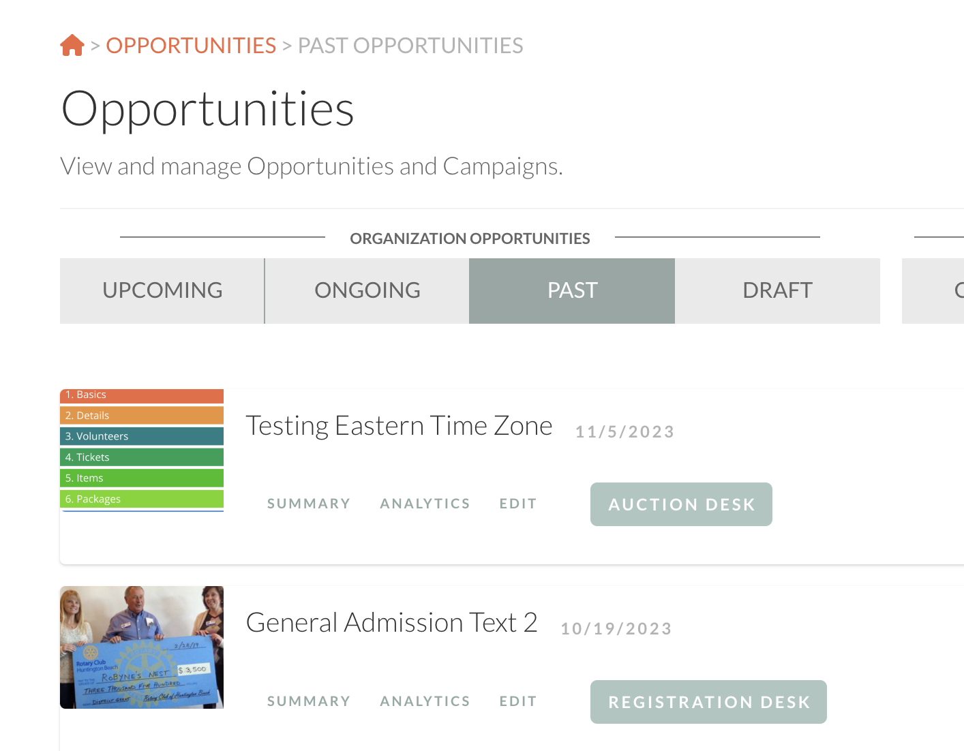
Task: Launch the Registration Desk button
Action: click(708, 702)
